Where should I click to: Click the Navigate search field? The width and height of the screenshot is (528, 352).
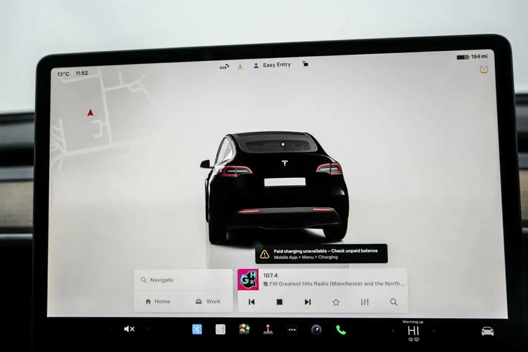(x=183, y=280)
